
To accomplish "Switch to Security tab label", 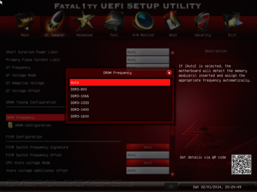I will point(203,35).
